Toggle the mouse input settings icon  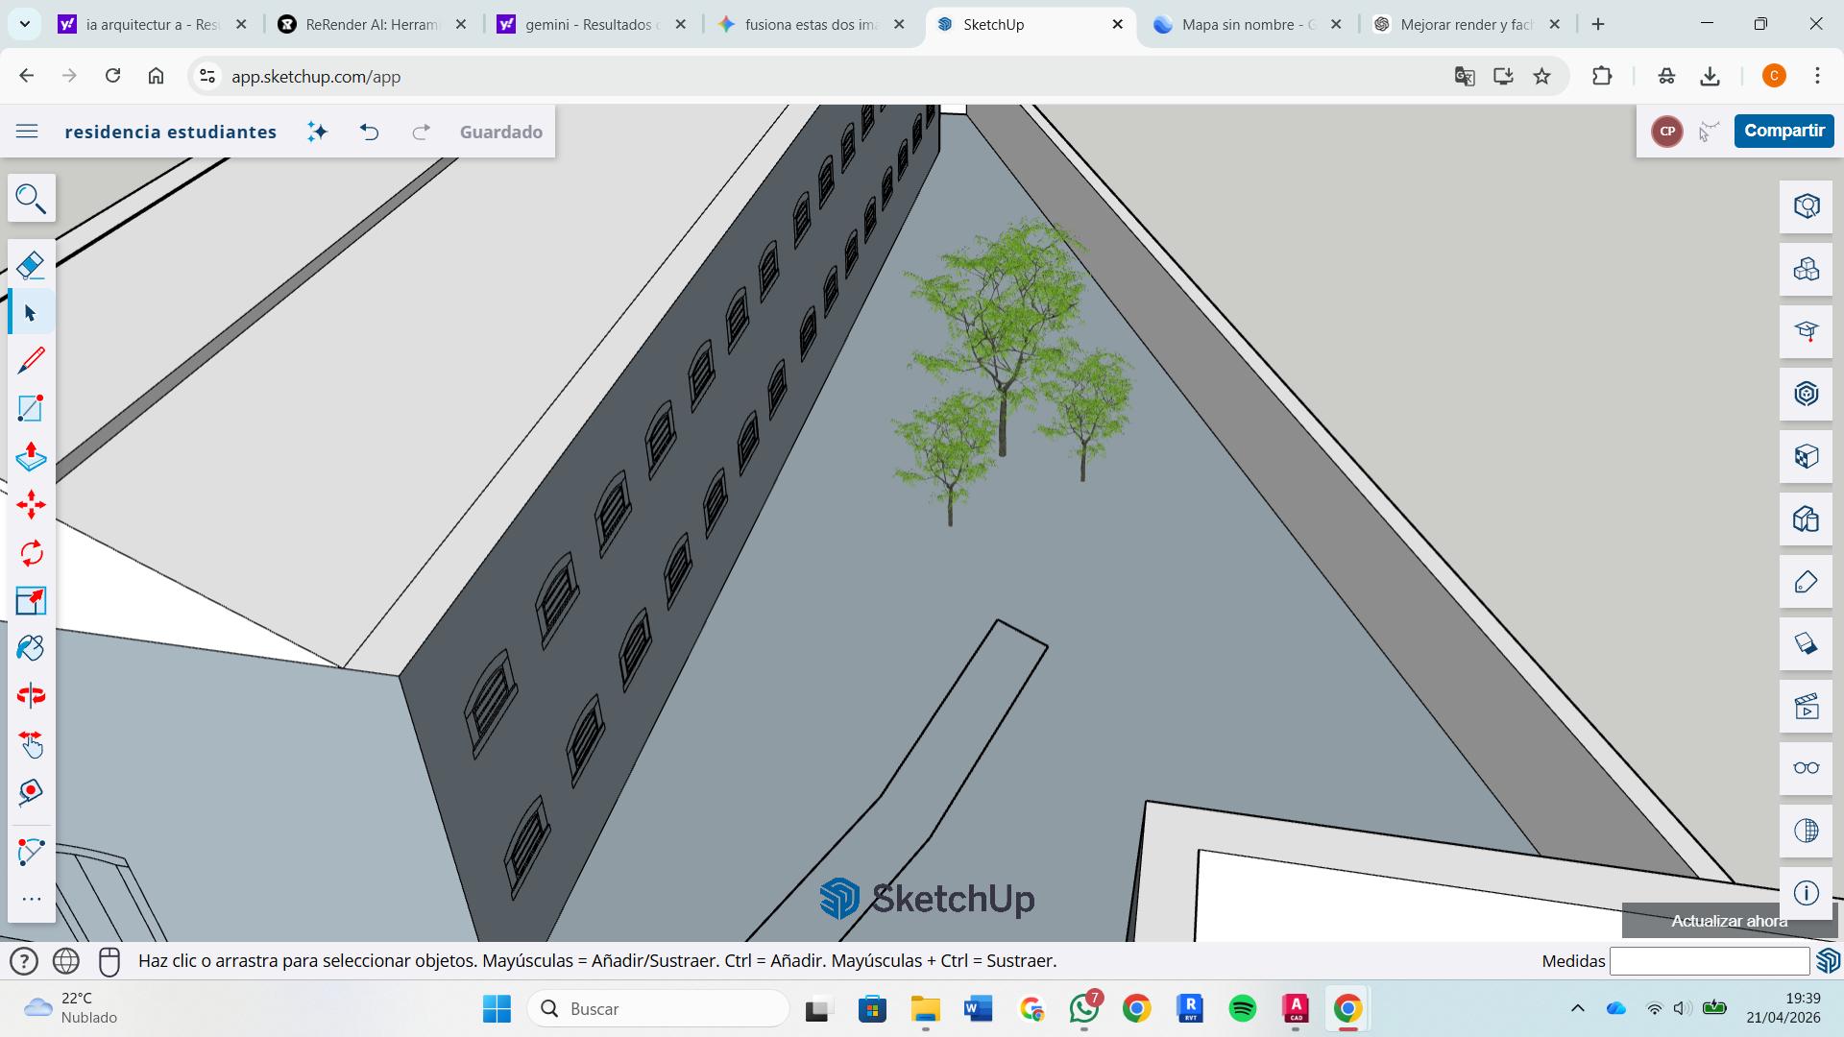pyautogui.click(x=109, y=961)
